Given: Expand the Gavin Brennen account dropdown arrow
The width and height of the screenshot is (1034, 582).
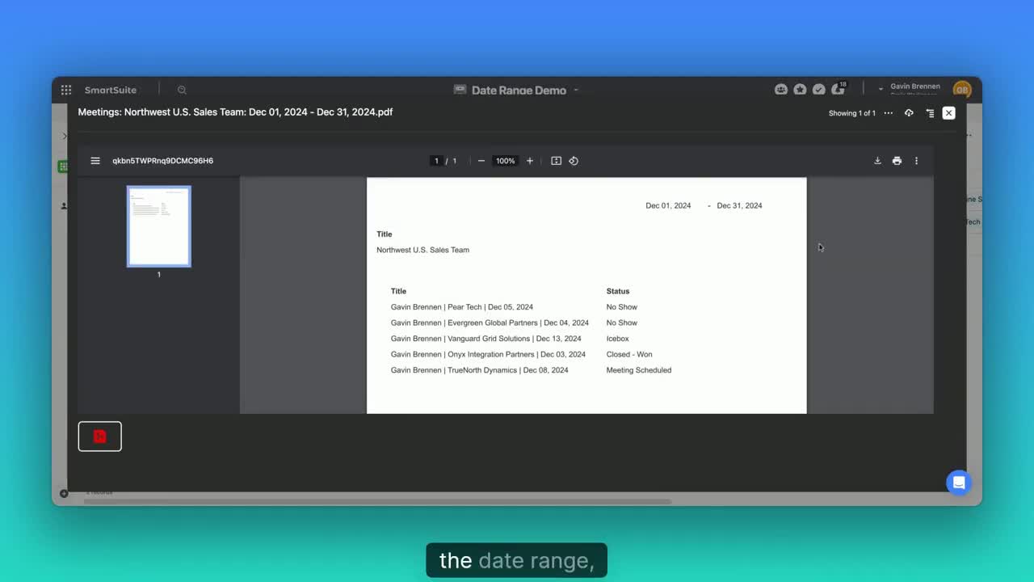Looking at the screenshot, I should tap(881, 89).
